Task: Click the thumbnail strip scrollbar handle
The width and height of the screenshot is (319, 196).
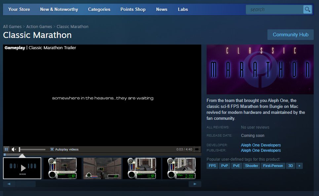Action: 26,184
